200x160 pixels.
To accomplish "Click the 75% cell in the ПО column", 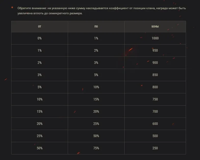I will pos(96,148).
